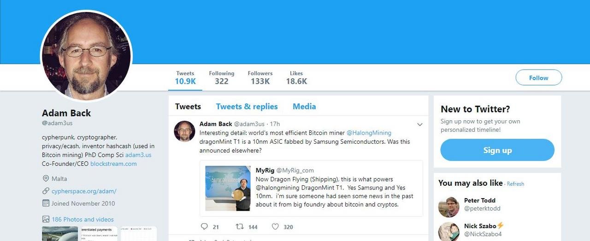Image resolution: width=590 pixels, height=241 pixels.
Task: Follow Adam Back
Action: [x=538, y=78]
